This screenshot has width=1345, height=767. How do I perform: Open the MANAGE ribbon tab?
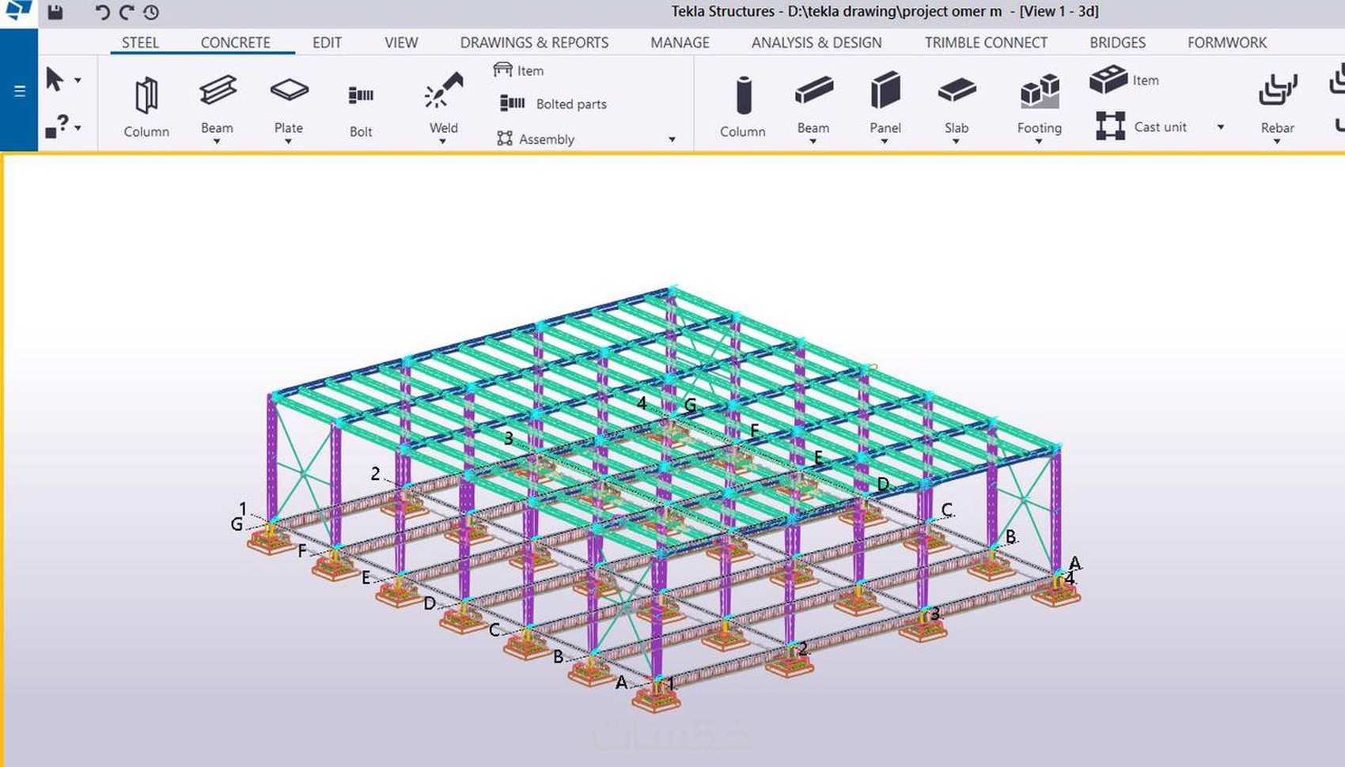[680, 43]
